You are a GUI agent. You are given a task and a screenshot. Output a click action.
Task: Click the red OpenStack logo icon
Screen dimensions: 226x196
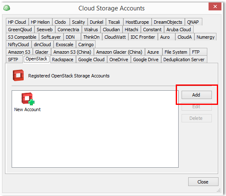[x=18, y=75]
